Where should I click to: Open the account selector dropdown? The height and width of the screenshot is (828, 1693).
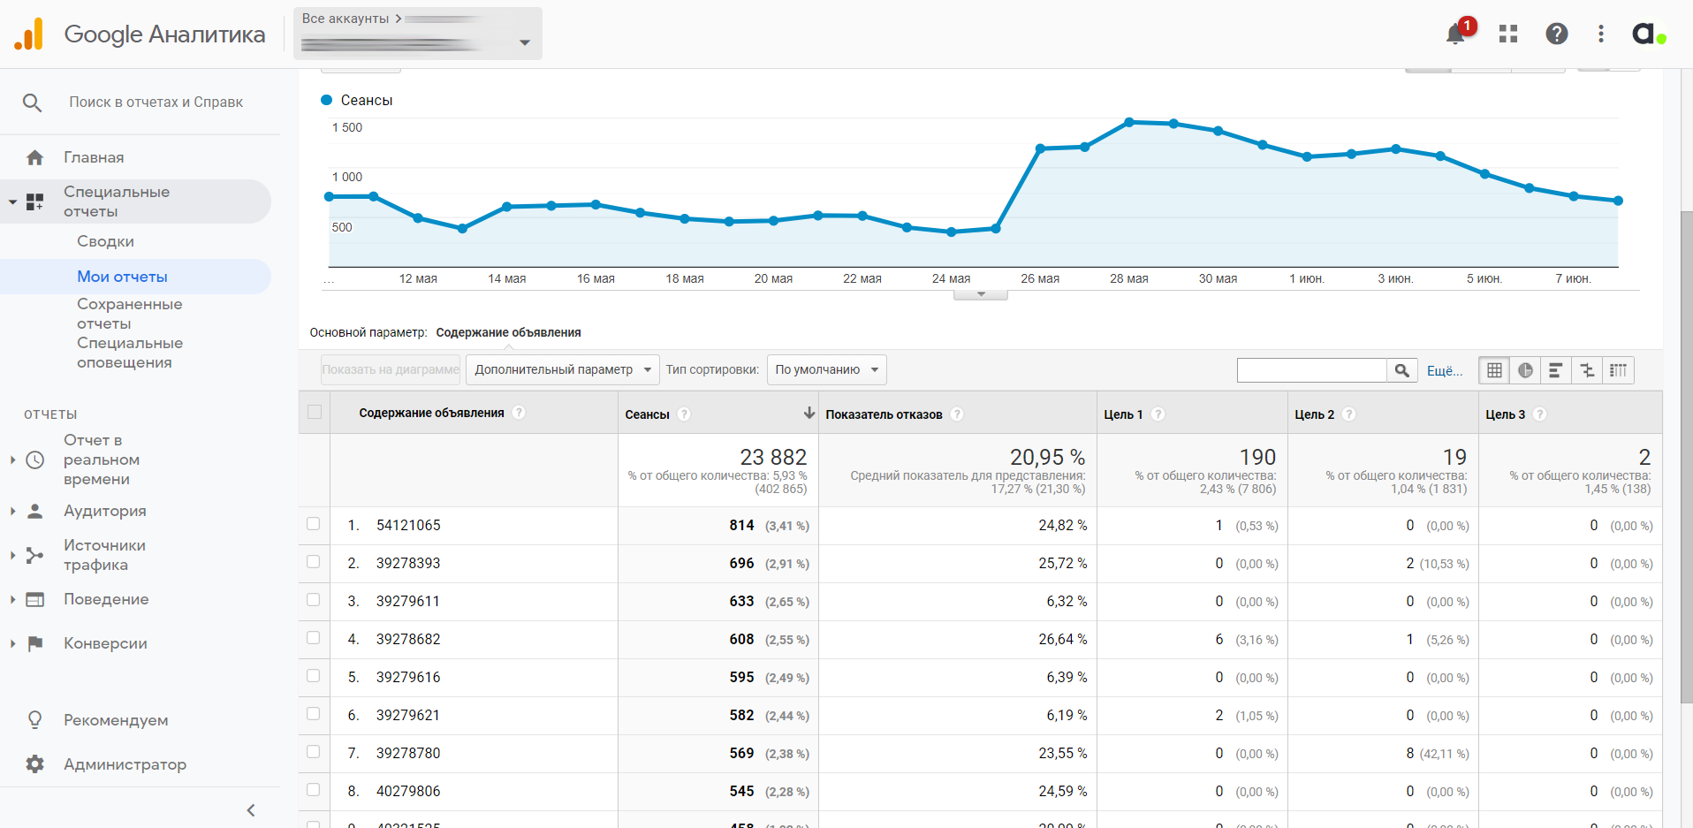(x=417, y=34)
